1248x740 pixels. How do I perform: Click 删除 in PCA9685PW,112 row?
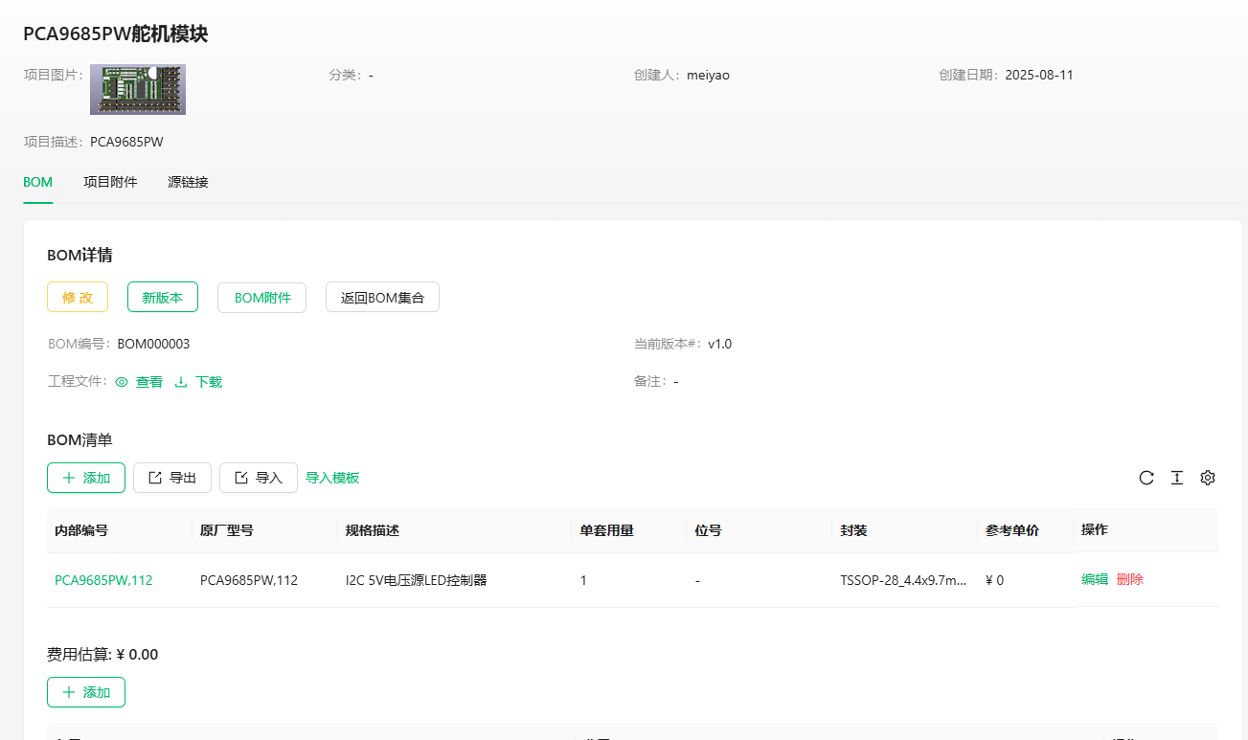pyautogui.click(x=1130, y=579)
